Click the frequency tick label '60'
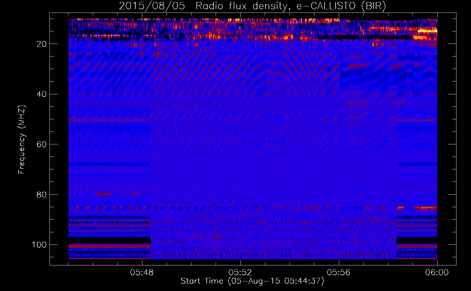Image resolution: width=471 pixels, height=291 pixels. (x=42, y=144)
